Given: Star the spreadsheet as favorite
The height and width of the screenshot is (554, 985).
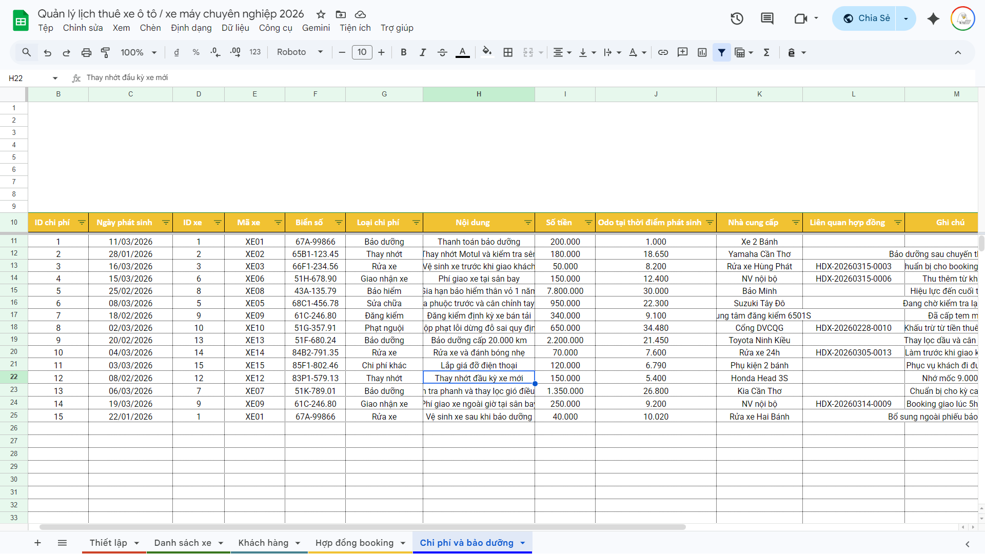Looking at the screenshot, I should pyautogui.click(x=321, y=15).
